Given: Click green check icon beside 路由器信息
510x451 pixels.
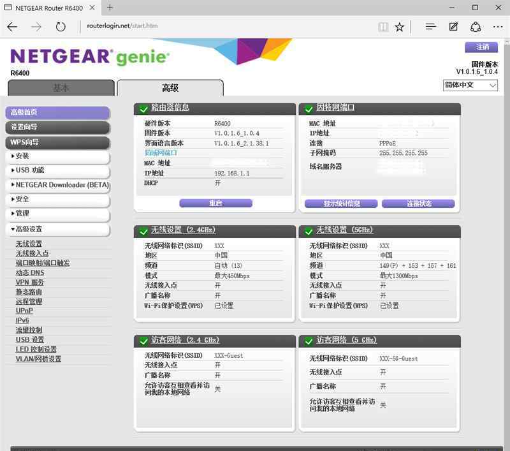Looking at the screenshot, I should coord(143,109).
